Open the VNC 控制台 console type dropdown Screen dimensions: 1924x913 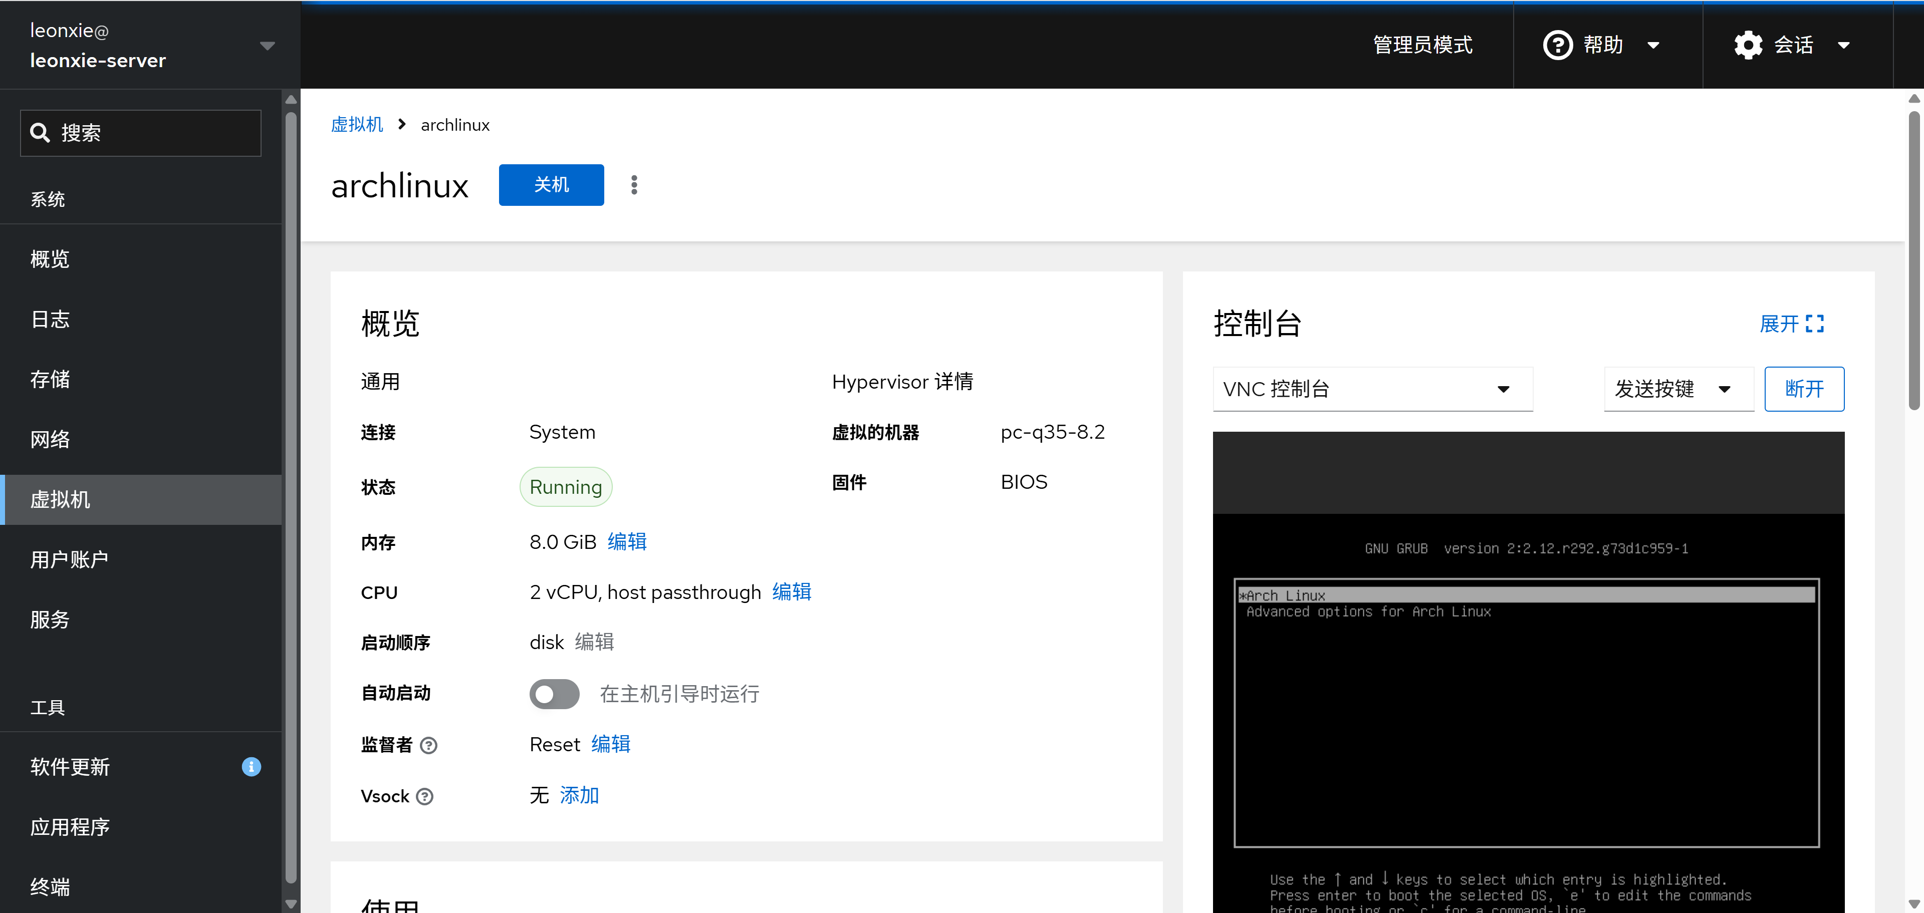click(1372, 389)
